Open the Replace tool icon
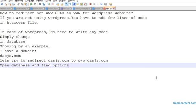 pos(44,4)
